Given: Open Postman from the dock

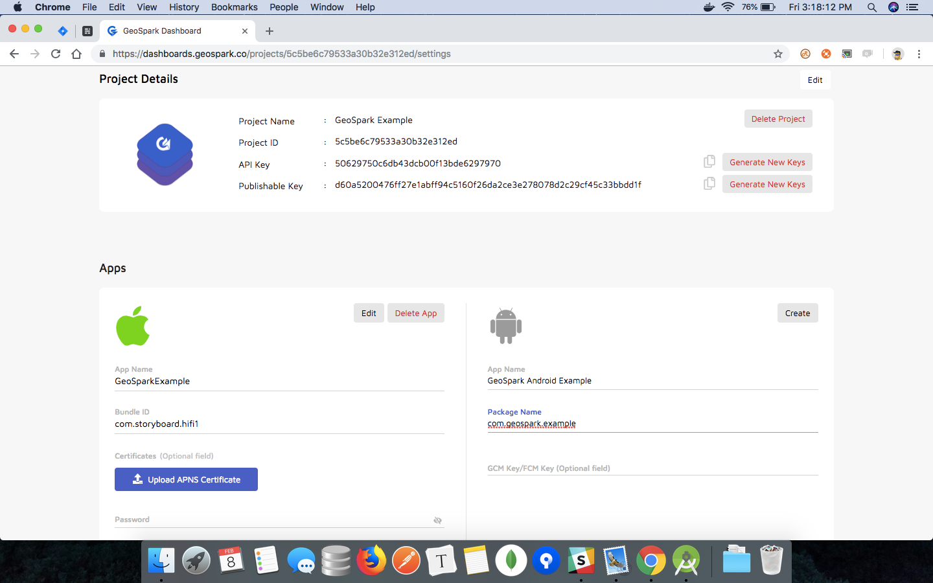Looking at the screenshot, I should (x=406, y=560).
